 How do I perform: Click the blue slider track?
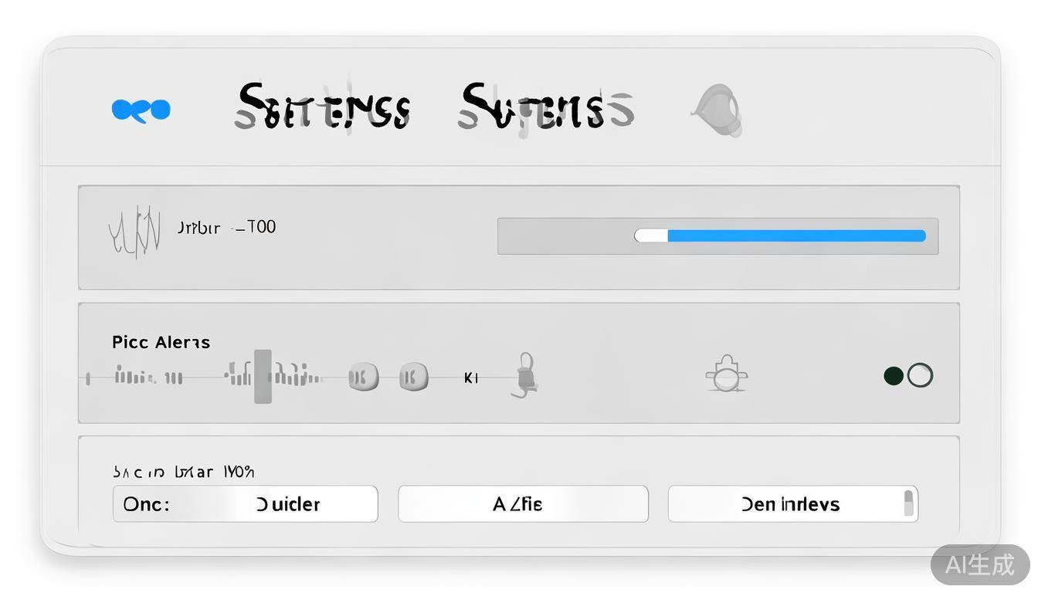[x=795, y=236]
